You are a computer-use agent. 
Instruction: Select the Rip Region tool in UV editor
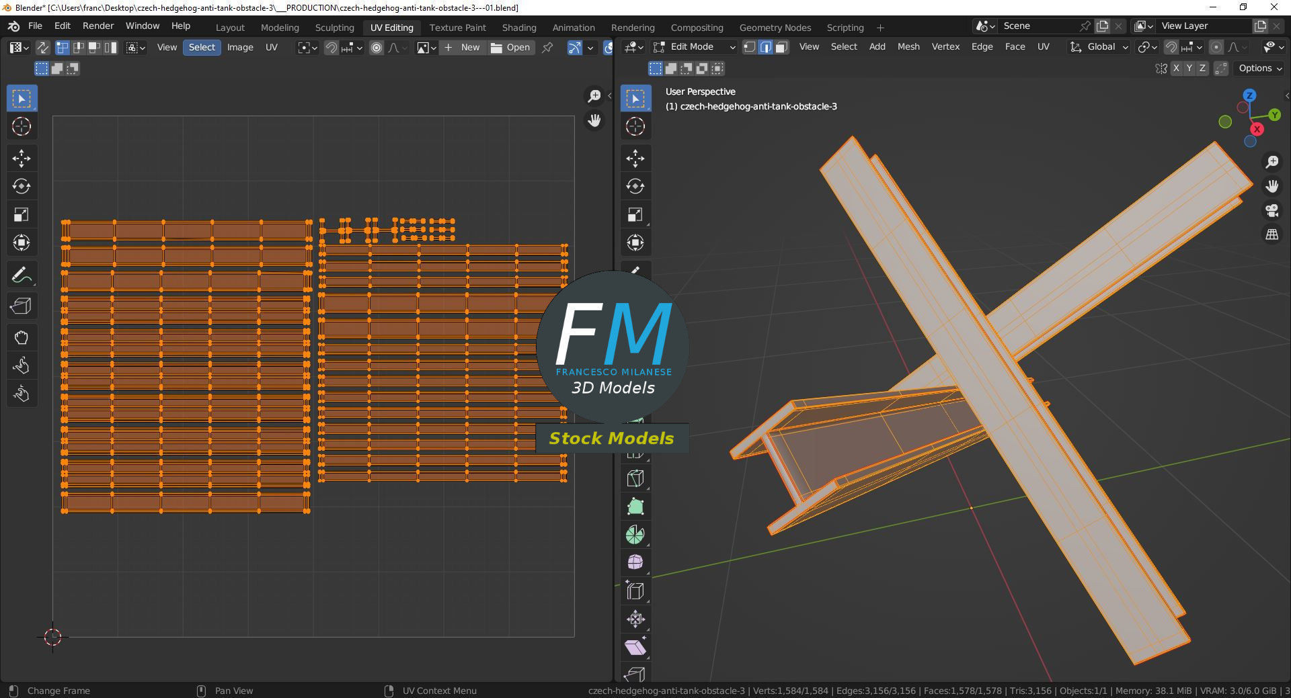tap(21, 306)
